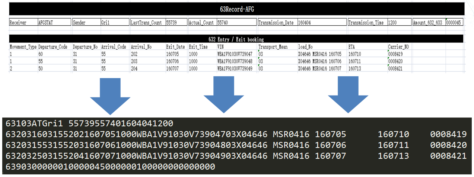Click the Amount_632_633 label cell
Image resolution: width=474 pixels, height=177 pixels.
tap(429, 22)
